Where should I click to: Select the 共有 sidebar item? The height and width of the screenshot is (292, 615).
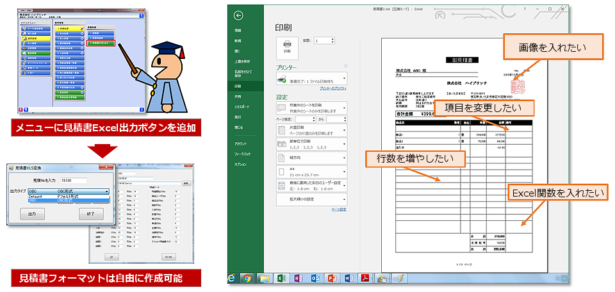point(238,96)
